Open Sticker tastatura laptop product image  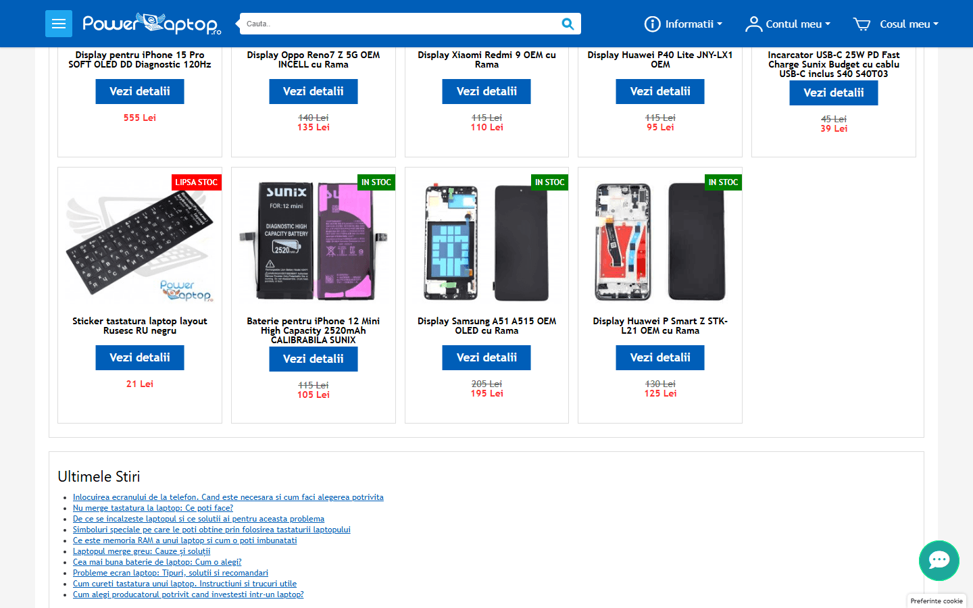click(140, 242)
